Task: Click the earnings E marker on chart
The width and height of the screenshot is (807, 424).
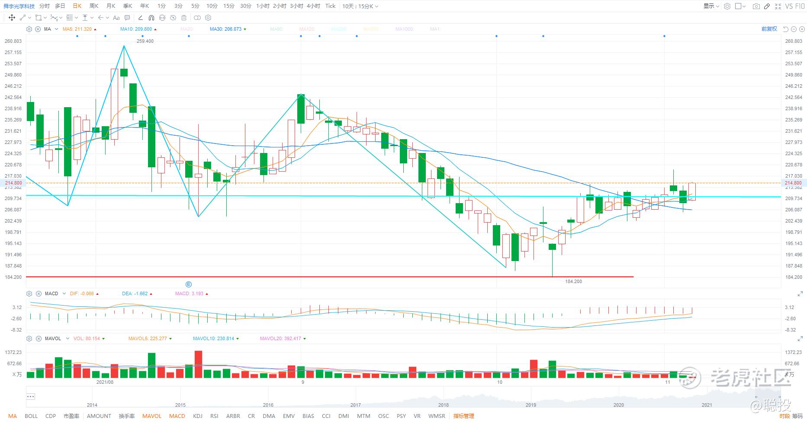Action: (x=188, y=284)
